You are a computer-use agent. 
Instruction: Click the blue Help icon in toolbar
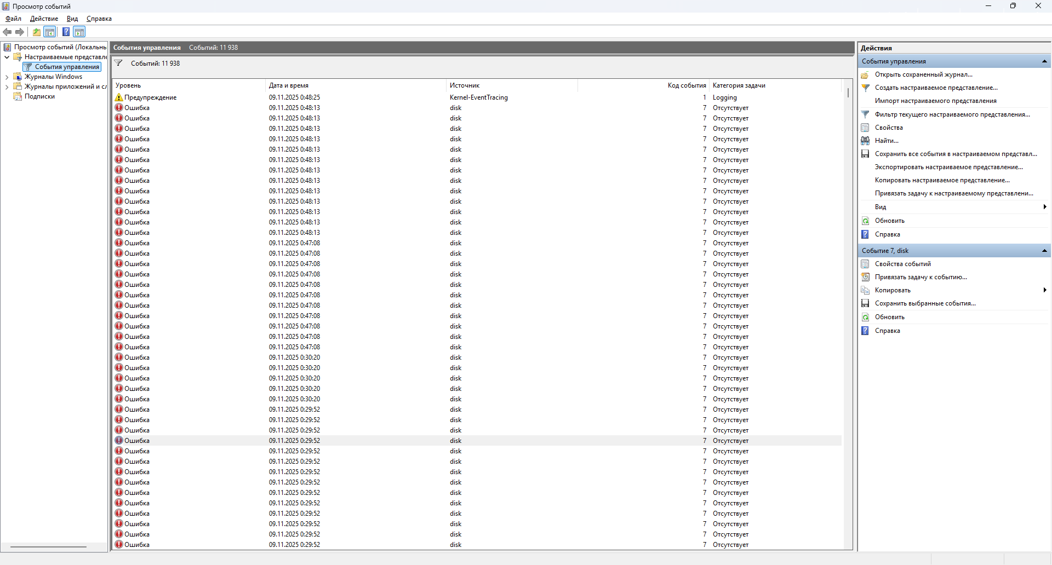(x=66, y=32)
